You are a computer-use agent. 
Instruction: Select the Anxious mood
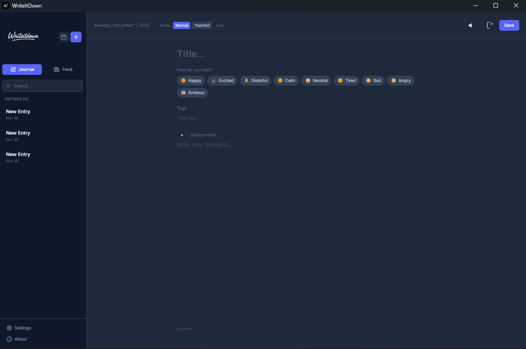click(x=193, y=92)
